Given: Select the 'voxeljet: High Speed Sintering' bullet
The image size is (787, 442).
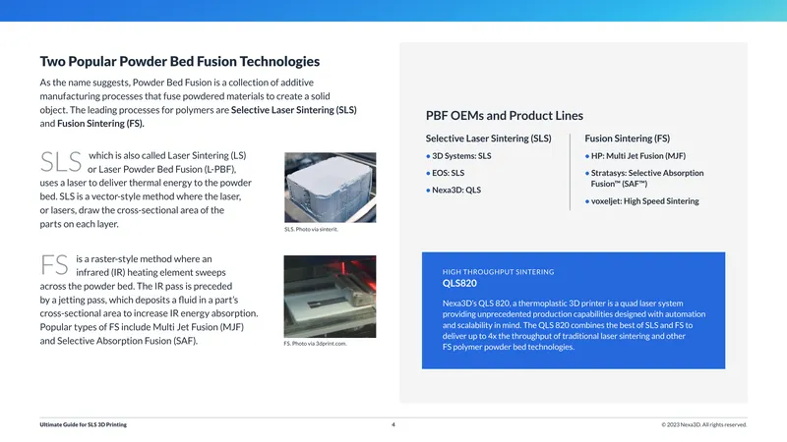Looking at the screenshot, I should [x=642, y=201].
